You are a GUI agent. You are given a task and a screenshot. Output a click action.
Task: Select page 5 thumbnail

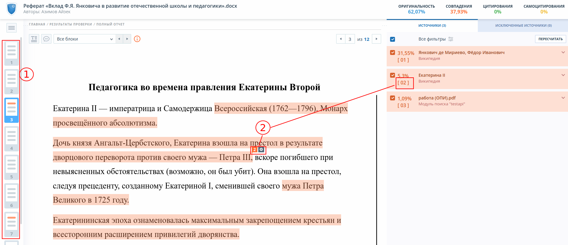[11, 167]
